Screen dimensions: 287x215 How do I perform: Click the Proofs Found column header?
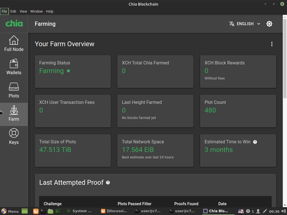coord(186,204)
